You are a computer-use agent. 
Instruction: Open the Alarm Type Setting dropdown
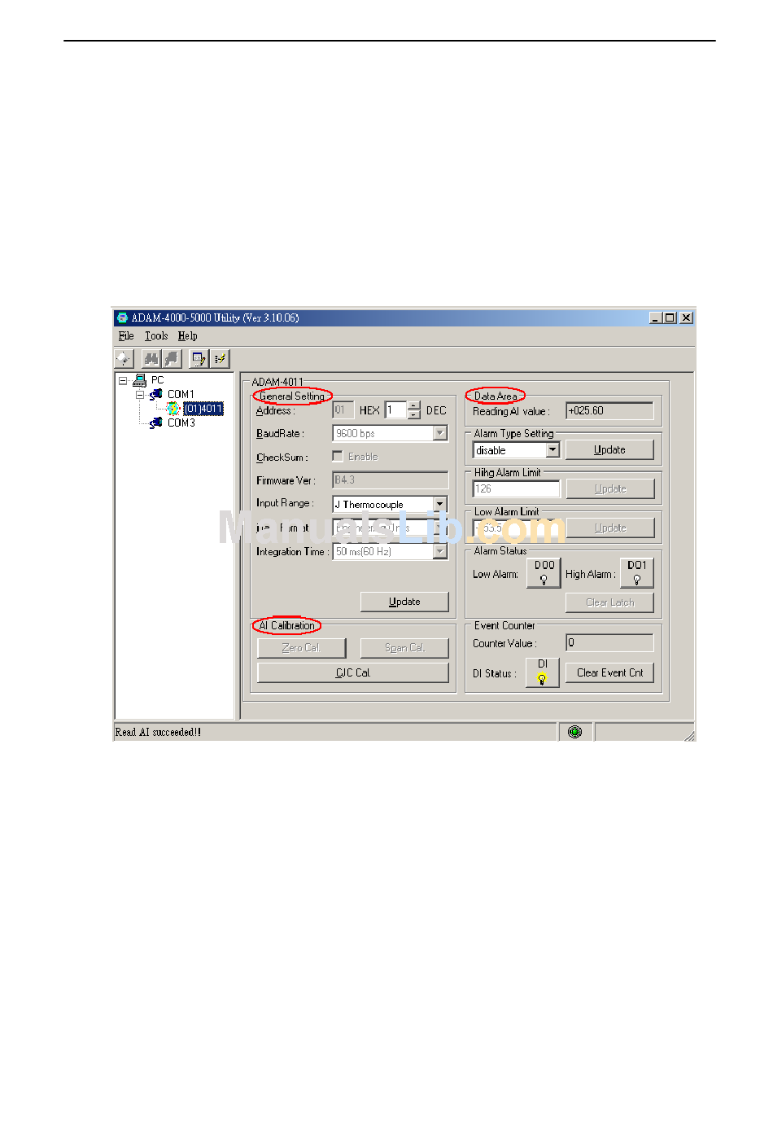click(x=552, y=449)
